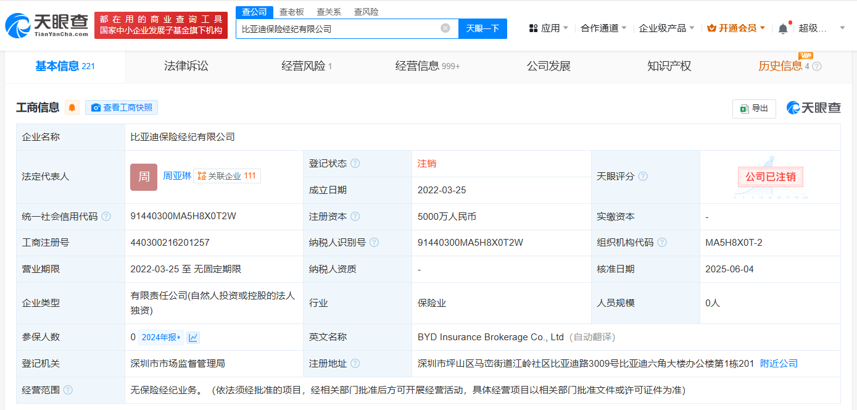The height and width of the screenshot is (410, 857).
Task: Click the trend chart icon beside 2024年报
Action: tap(194, 337)
